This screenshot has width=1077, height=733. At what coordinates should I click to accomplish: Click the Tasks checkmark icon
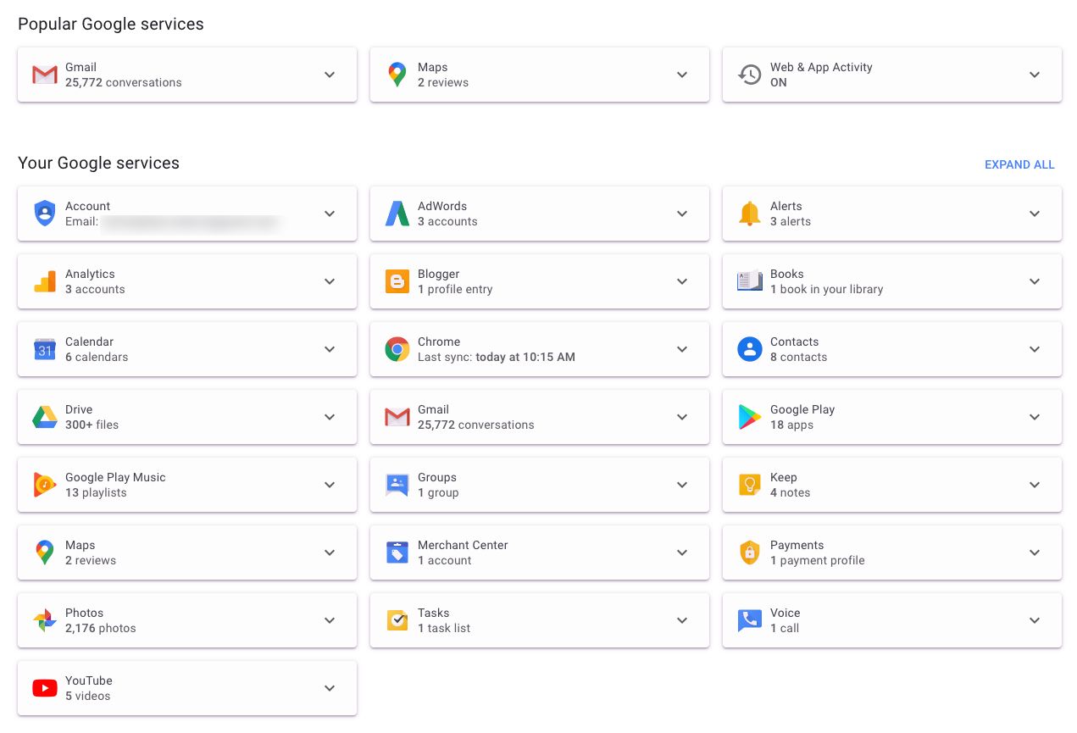(x=397, y=620)
